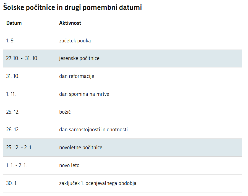Select the '30. 1.' date cell

click(12, 183)
